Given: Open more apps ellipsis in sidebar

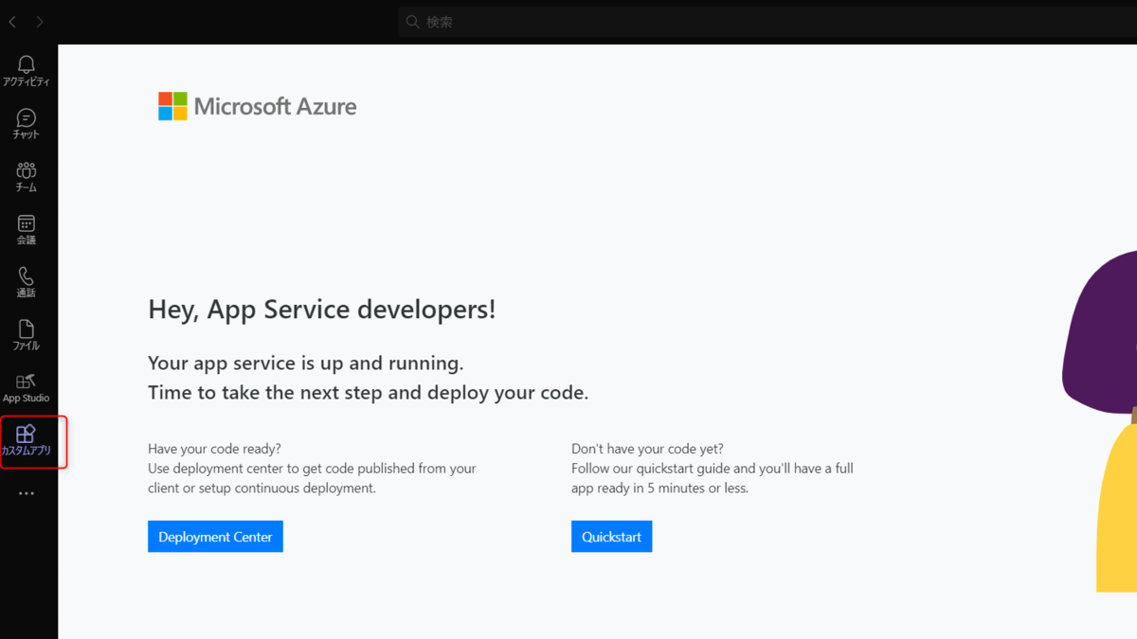Looking at the screenshot, I should [x=27, y=493].
